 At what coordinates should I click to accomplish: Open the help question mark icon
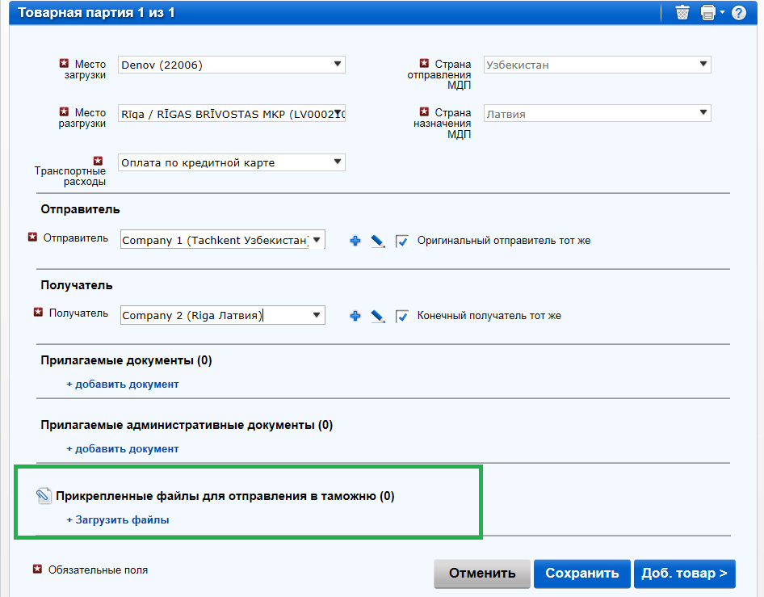(x=738, y=13)
